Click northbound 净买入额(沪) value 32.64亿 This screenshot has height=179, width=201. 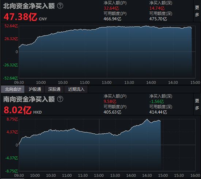tap(111, 8)
